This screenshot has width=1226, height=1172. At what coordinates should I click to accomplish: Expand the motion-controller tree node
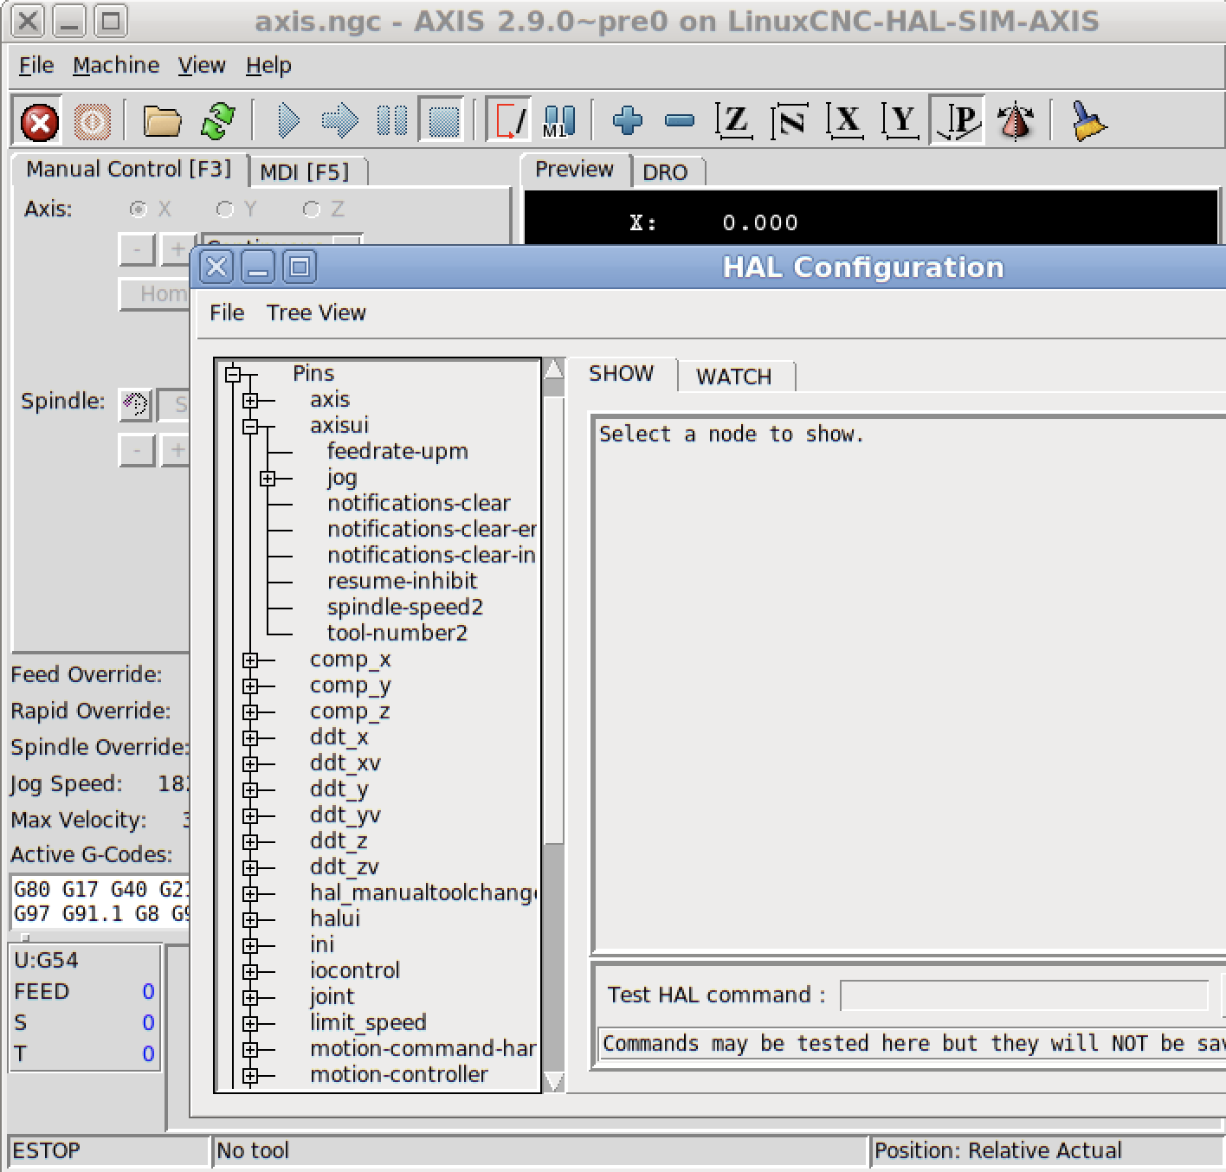(250, 1075)
